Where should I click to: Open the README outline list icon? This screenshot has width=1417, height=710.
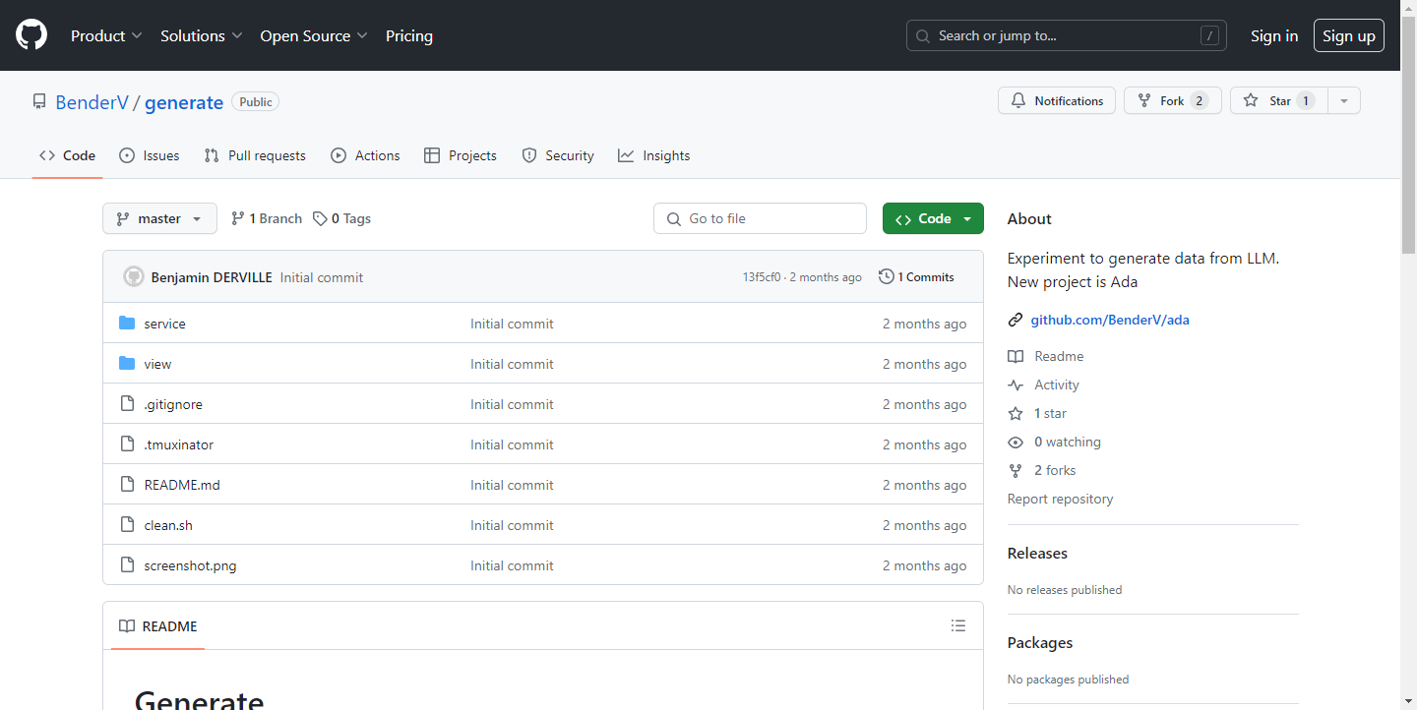point(958,625)
